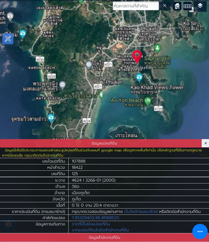Click the green Saphan Hin park marker
This screenshot has width=209, height=242.
pos(157,48)
